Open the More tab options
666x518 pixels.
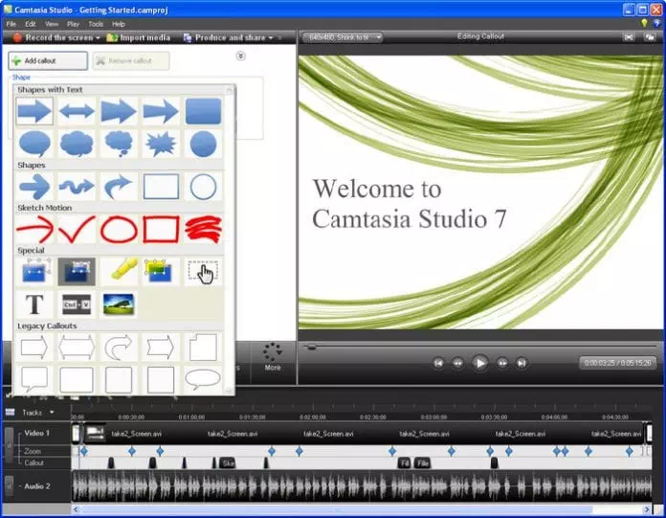click(x=273, y=356)
